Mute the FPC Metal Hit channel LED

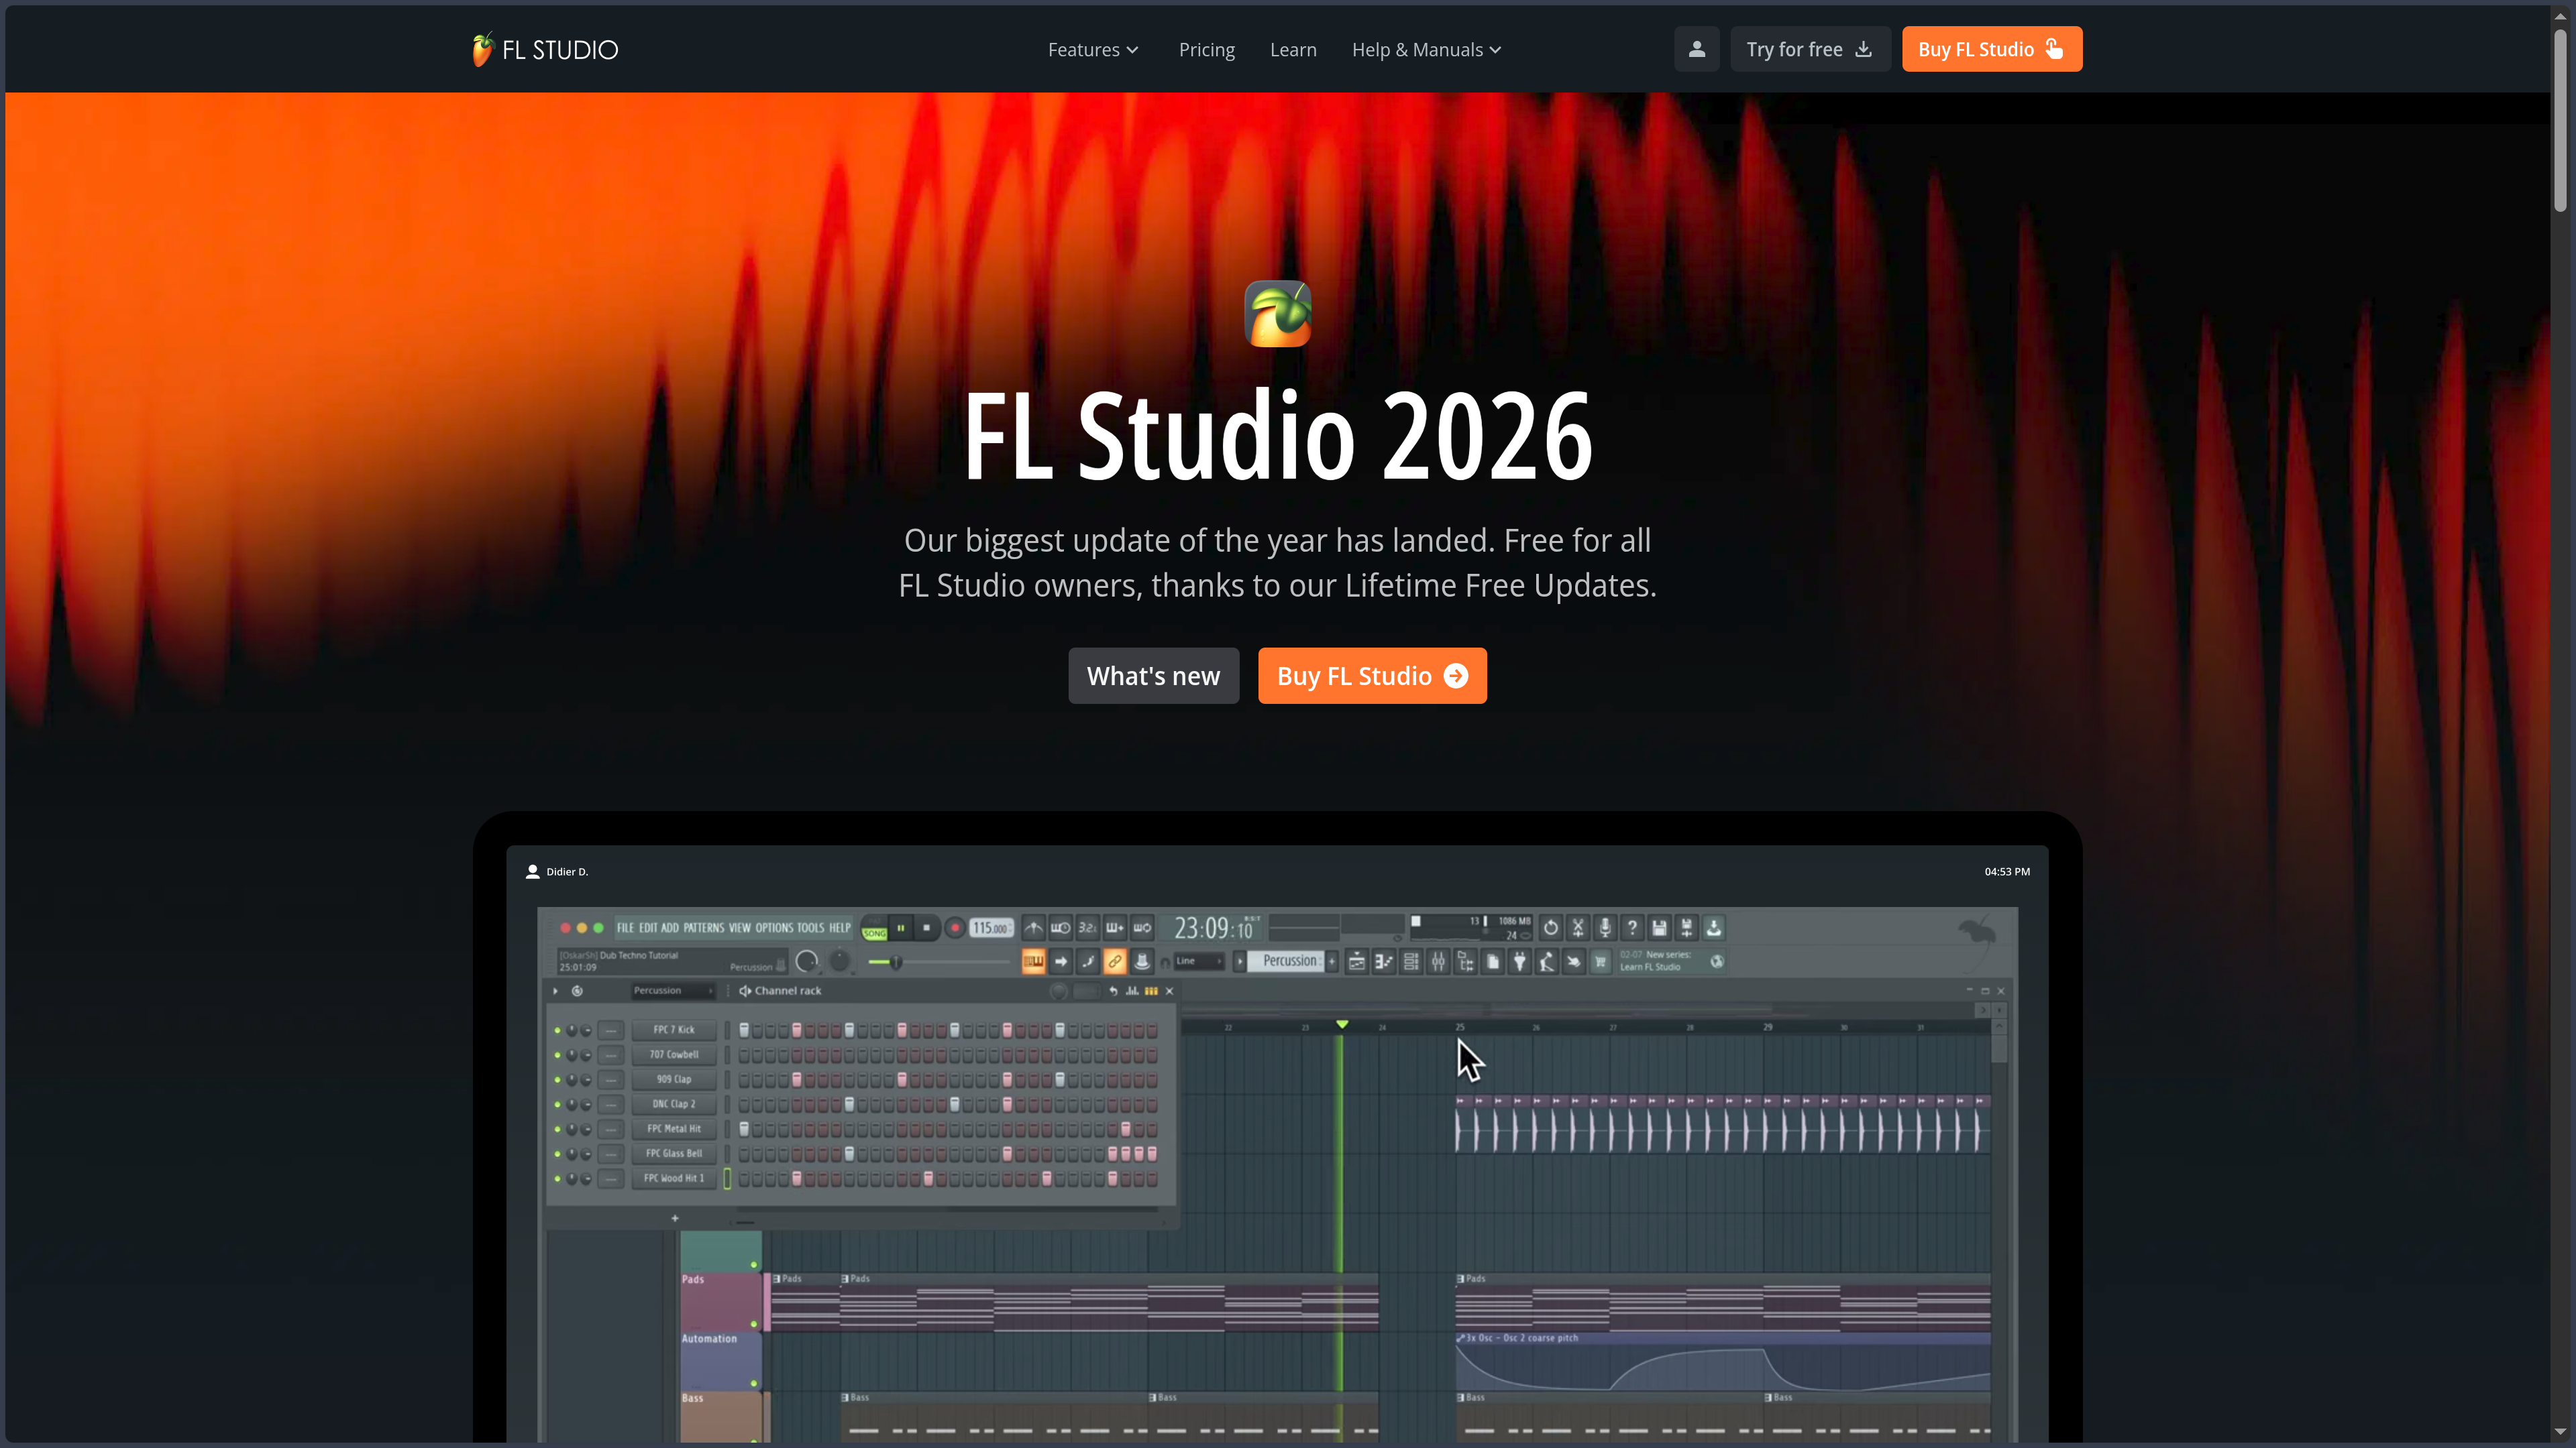[x=557, y=1129]
